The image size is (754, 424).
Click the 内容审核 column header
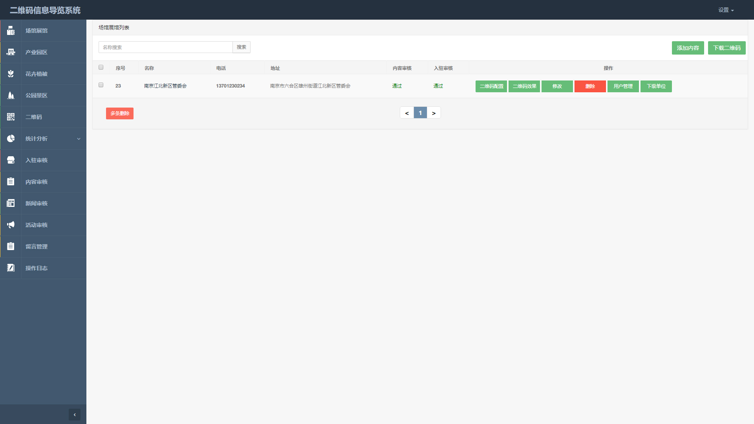point(402,68)
